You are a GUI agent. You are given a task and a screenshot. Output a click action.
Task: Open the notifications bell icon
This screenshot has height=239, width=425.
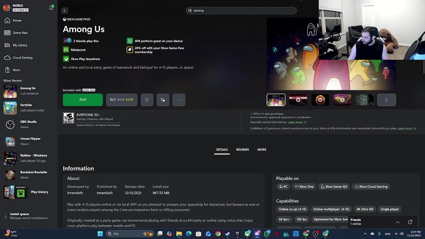[51, 8]
